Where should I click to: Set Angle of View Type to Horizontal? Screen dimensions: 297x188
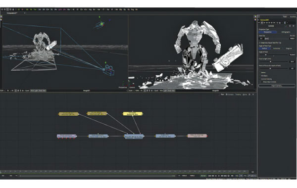point(277,48)
